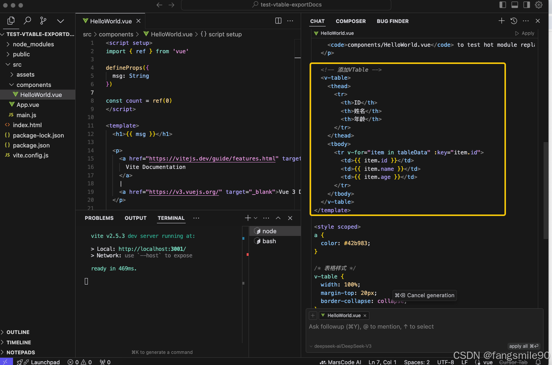Switch to the COMPOSER tab

(351, 21)
